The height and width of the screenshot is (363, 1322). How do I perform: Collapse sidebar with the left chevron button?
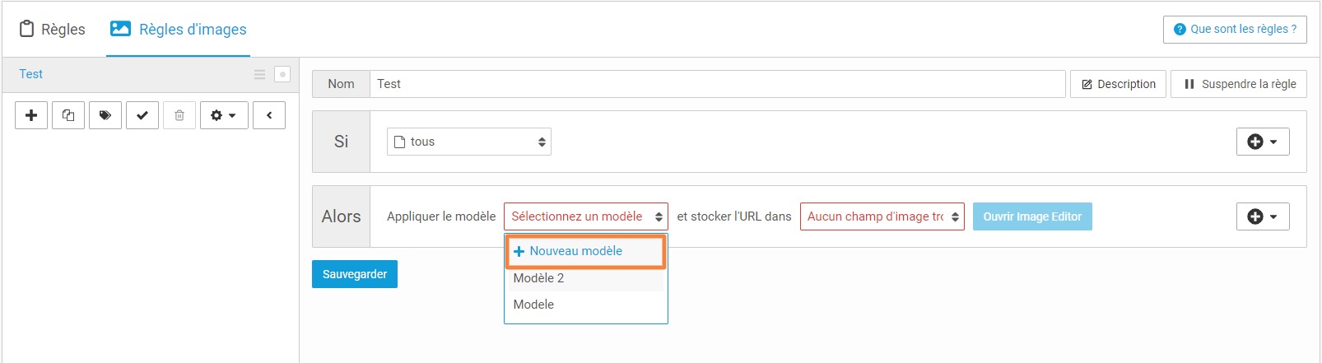tap(269, 115)
